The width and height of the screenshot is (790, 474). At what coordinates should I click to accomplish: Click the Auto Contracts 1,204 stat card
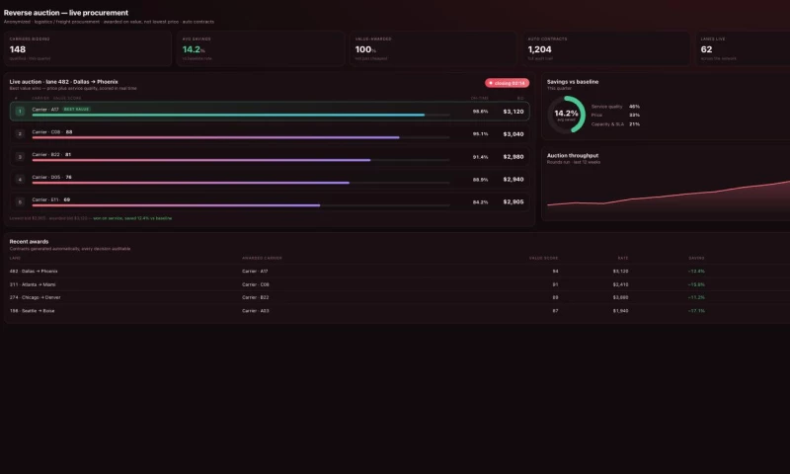[x=606, y=48]
